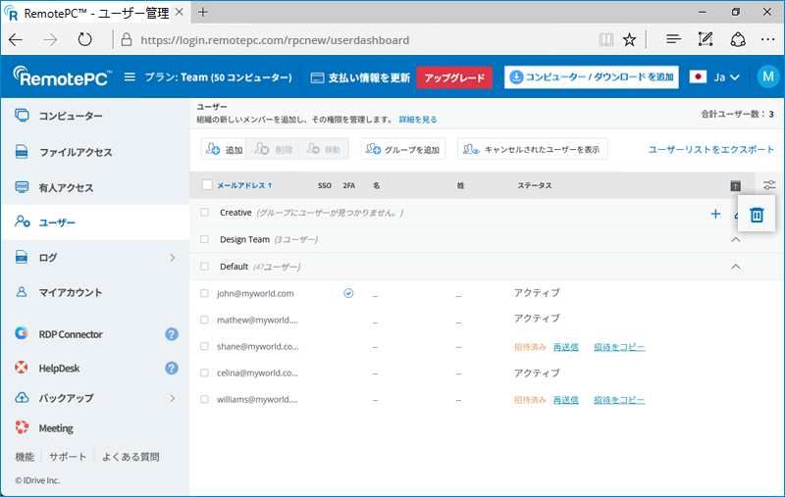
Task: Click browser back arrow
Action: (x=16, y=39)
